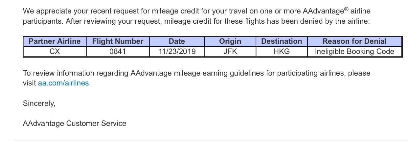This screenshot has height=142, width=408.
Task: Click the Reason for Denial header
Action: click(354, 41)
